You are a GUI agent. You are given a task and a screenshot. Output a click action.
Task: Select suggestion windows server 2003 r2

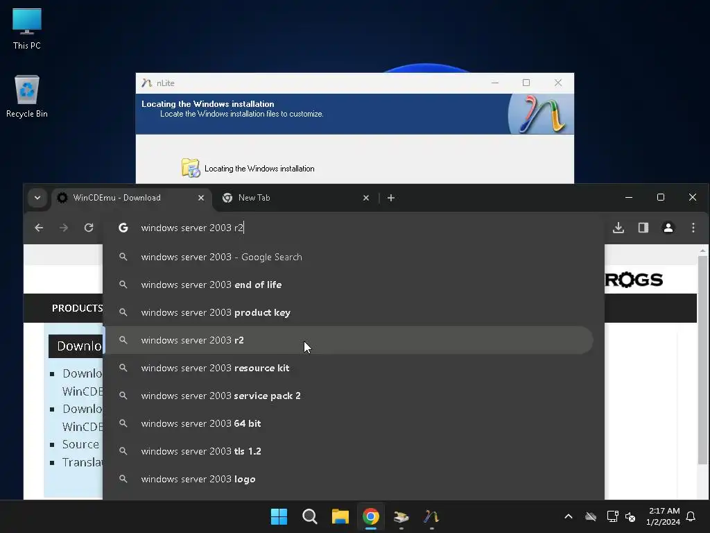point(348,340)
